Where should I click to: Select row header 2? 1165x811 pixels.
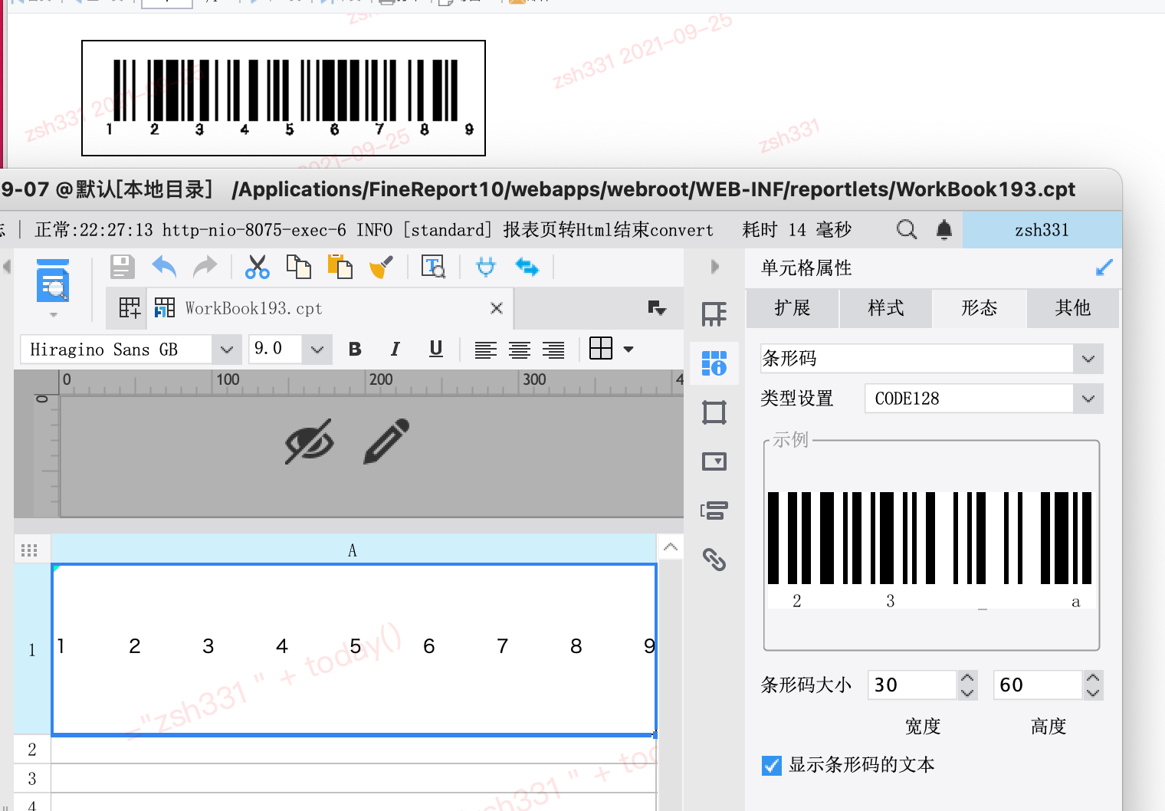coord(32,750)
